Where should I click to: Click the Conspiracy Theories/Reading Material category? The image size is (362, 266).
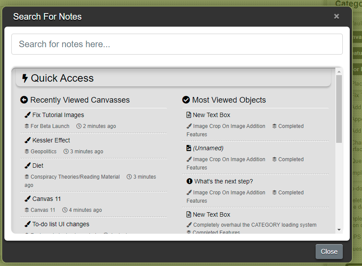75,177
